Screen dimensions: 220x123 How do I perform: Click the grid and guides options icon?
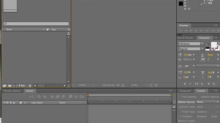[x=93, y=85]
